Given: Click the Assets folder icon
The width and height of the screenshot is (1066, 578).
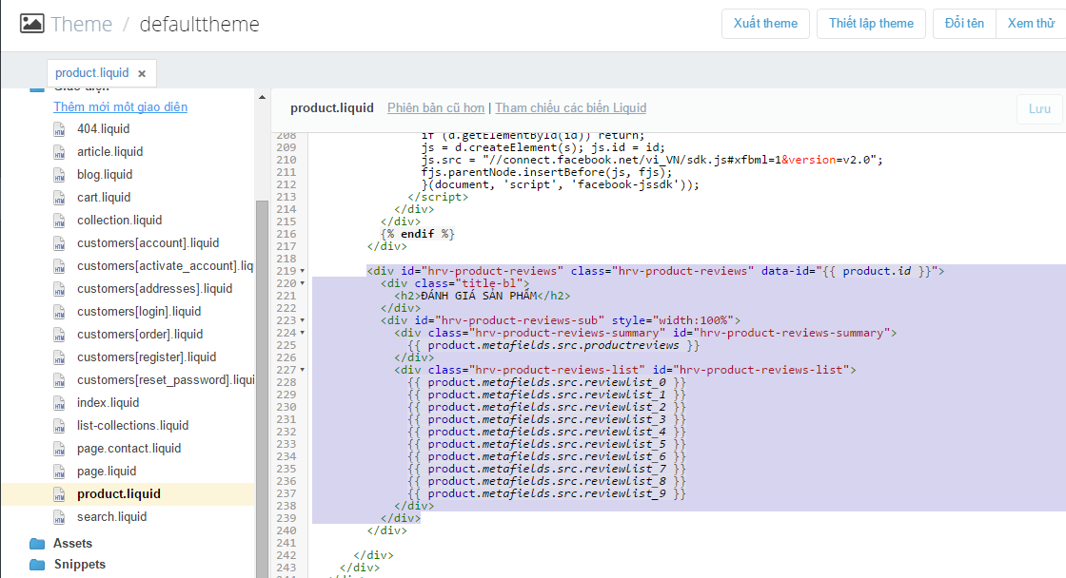Looking at the screenshot, I should click(x=37, y=544).
